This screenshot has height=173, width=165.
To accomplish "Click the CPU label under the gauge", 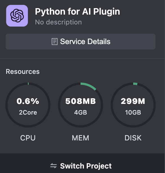I will click(28, 138).
